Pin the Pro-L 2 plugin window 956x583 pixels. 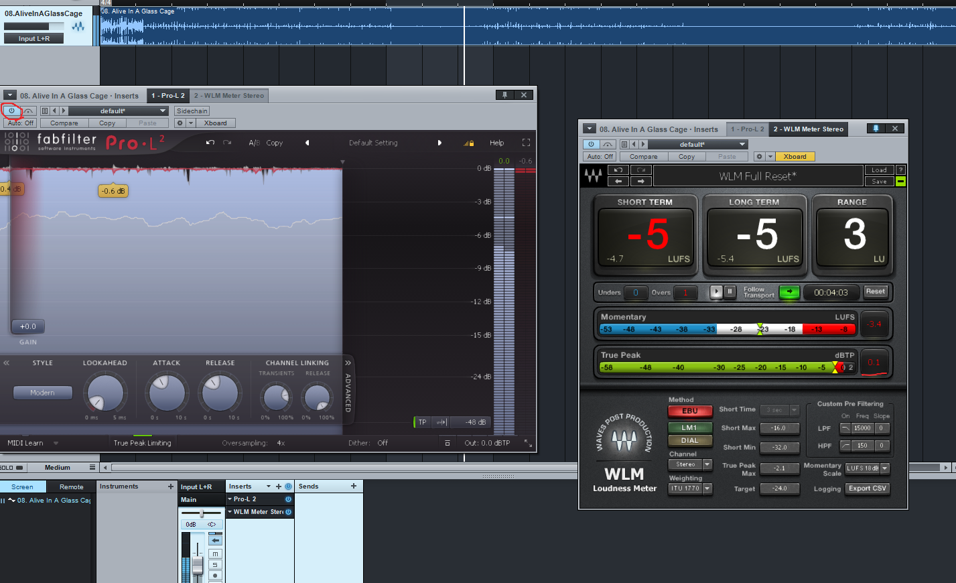[505, 95]
